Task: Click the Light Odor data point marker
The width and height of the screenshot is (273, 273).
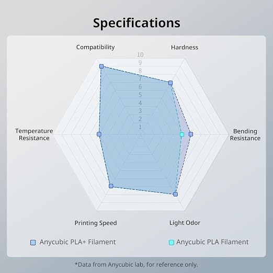Action: (x=175, y=194)
